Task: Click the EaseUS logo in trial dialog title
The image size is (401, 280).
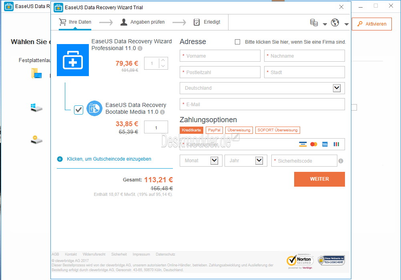Action: tap(58, 8)
